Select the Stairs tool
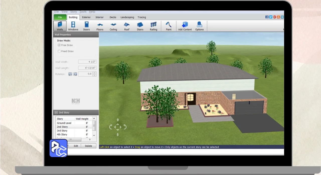Viewport: 321px width, 175px height. tap(140, 26)
